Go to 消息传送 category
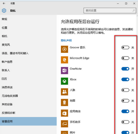138x134 pixels. (28, 87)
